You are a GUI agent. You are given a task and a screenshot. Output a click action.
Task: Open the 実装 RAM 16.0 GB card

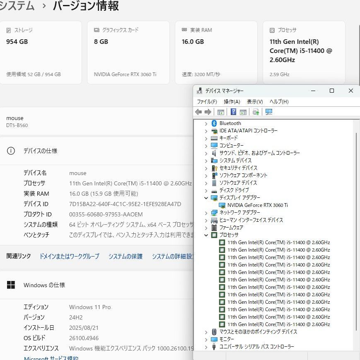click(216, 53)
